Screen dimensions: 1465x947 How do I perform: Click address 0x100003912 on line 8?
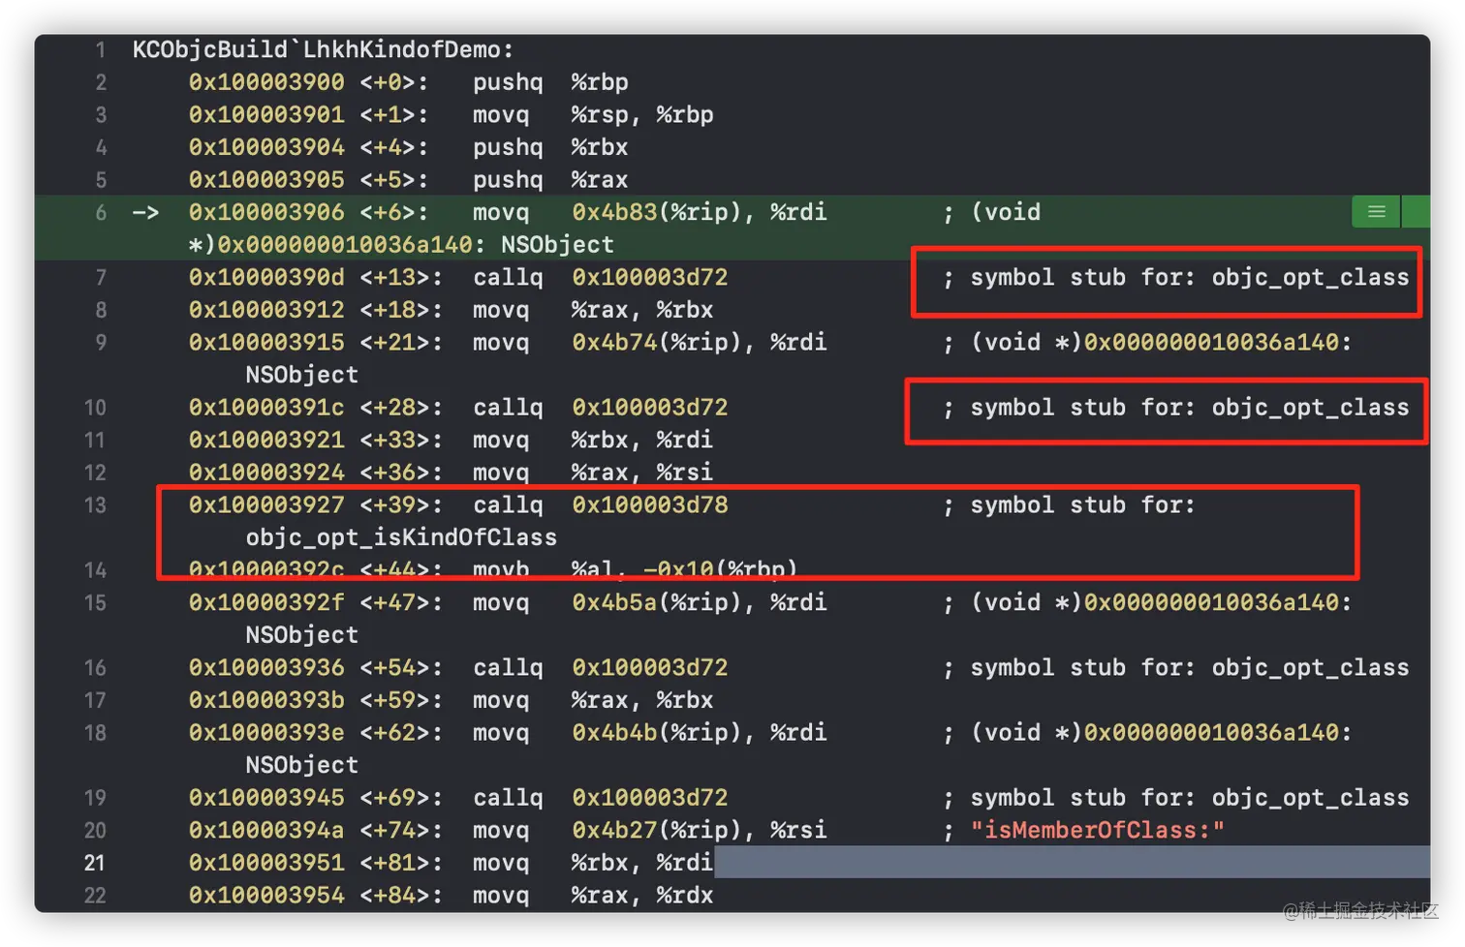click(x=266, y=310)
